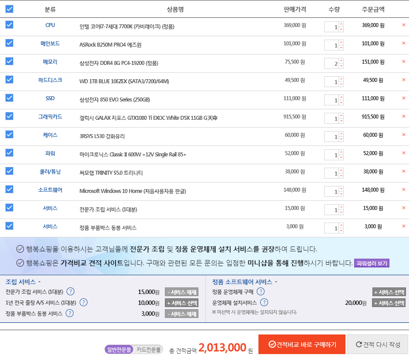Screen dimensions: 409x358
Task: Add 1년 전국 출장 A/S with 서비스 선택
Action: 181,303
